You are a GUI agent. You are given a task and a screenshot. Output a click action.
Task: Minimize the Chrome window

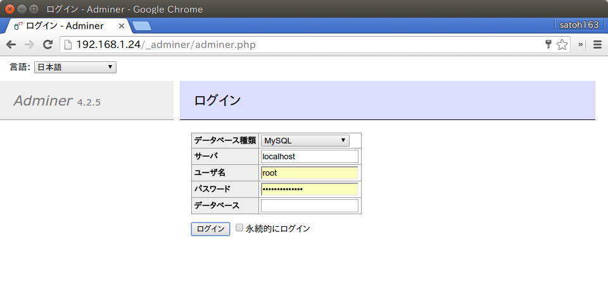point(22,8)
